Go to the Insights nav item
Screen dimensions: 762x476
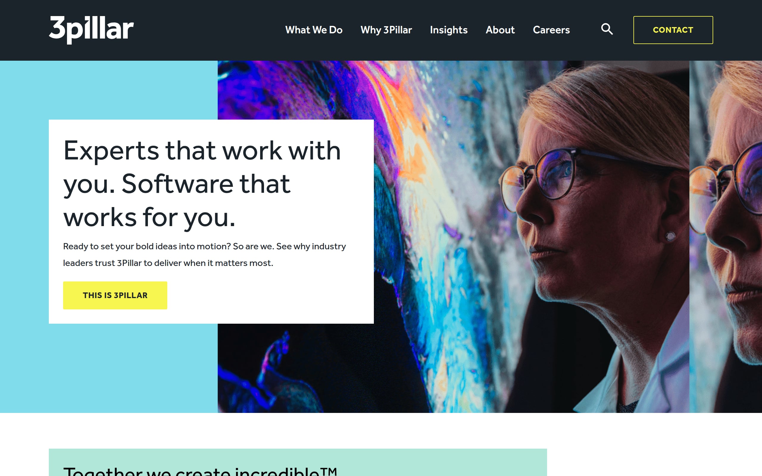(449, 30)
